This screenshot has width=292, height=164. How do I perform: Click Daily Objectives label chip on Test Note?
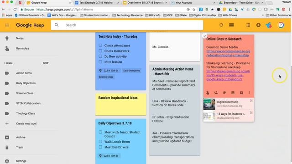pyautogui.click(x=131, y=71)
